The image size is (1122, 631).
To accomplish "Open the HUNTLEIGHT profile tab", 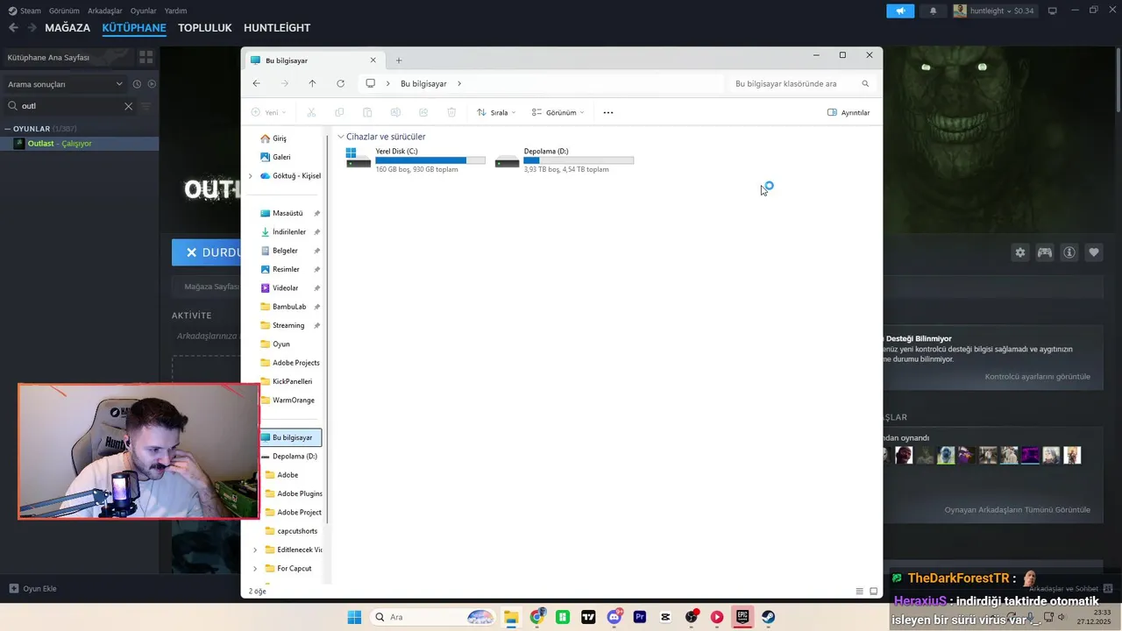I will click(x=277, y=28).
